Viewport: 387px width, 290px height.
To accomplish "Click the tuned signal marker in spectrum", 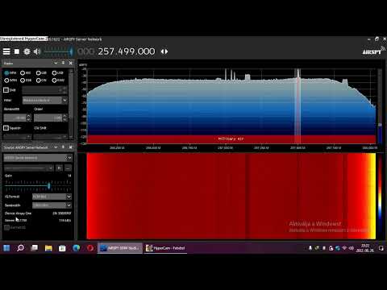I will (298, 106).
